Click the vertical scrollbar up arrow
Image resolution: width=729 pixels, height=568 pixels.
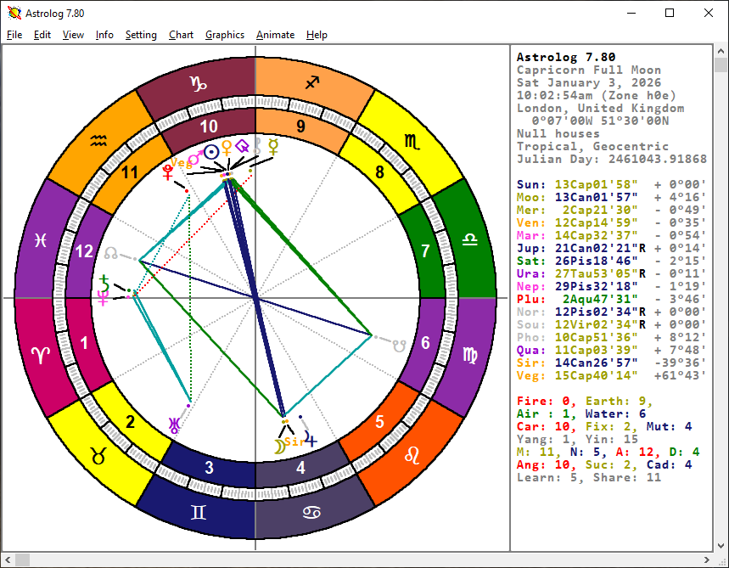tap(721, 53)
